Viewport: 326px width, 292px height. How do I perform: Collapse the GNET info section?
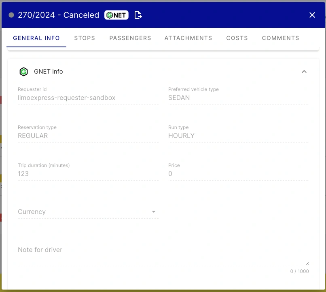tap(304, 72)
